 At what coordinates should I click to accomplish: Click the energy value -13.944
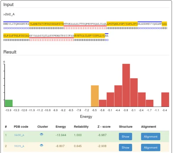(x=61, y=135)
